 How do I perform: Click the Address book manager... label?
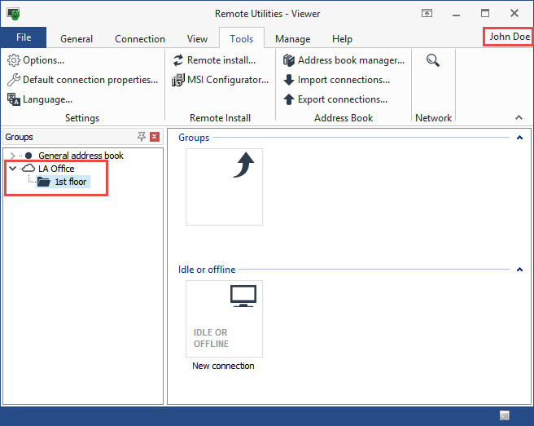351,60
